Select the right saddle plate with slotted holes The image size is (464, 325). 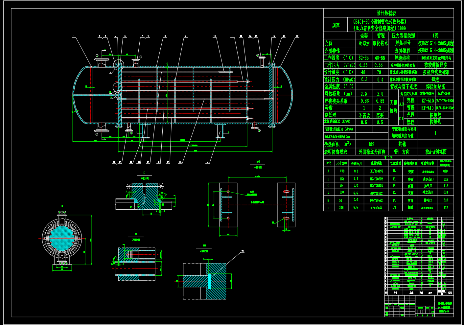click(x=286, y=205)
